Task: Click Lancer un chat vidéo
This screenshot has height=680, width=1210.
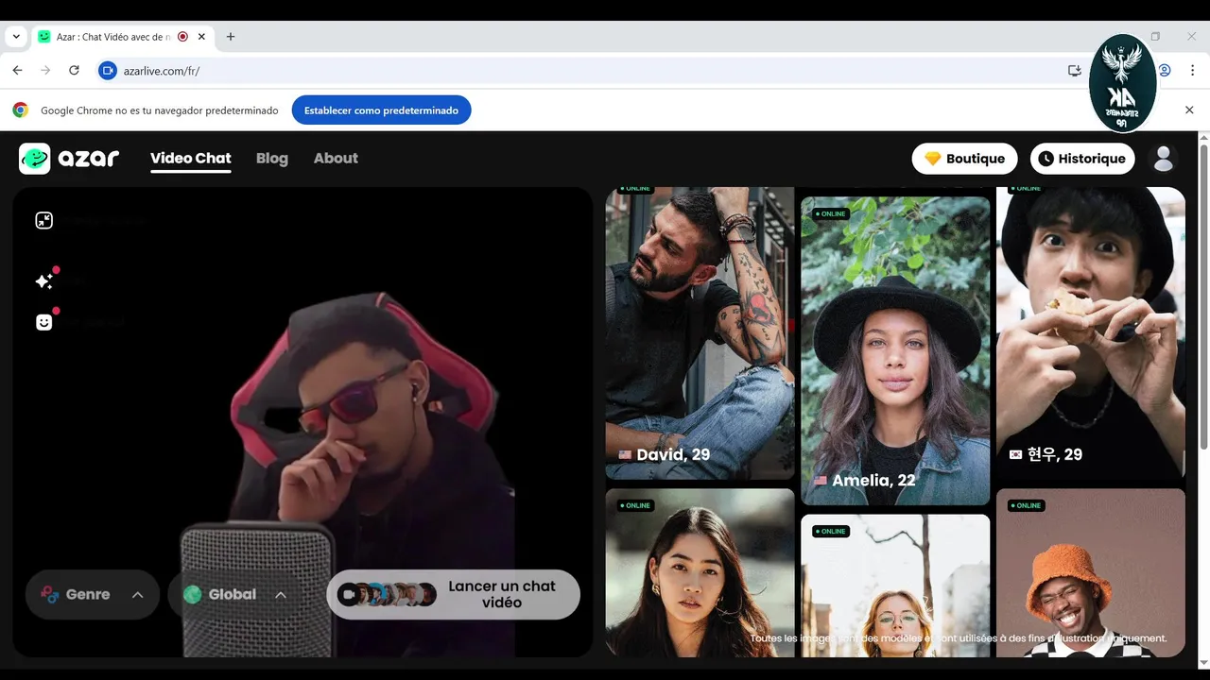Action: 454,595
